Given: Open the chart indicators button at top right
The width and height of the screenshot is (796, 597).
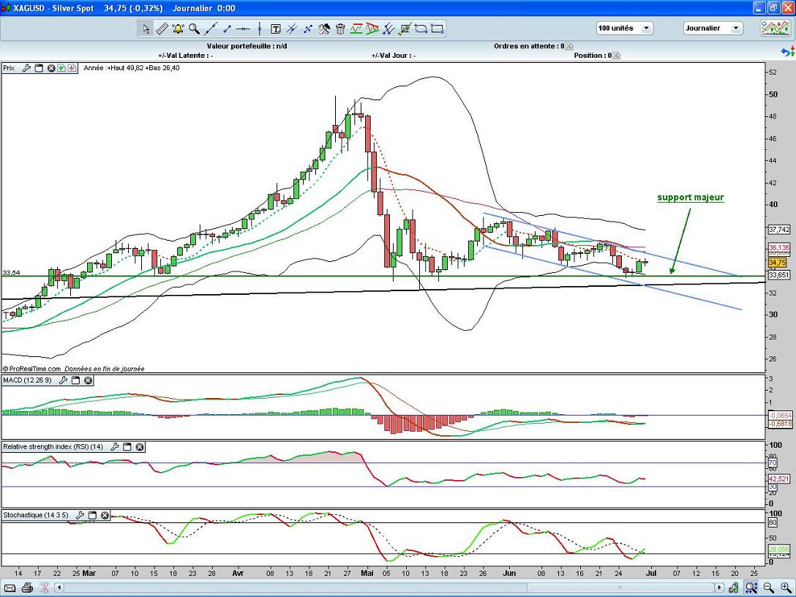Looking at the screenshot, I should point(774,29).
